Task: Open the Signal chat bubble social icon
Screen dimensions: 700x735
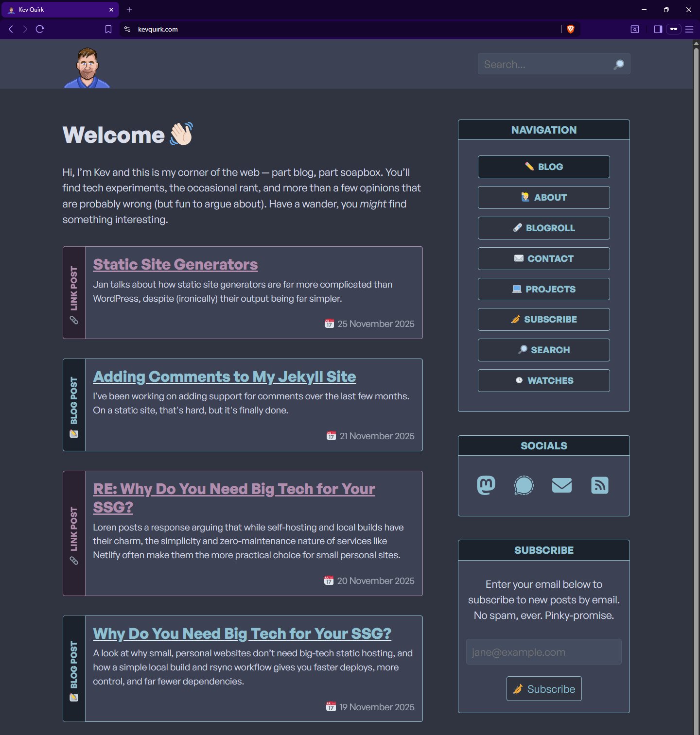Action: click(x=524, y=485)
